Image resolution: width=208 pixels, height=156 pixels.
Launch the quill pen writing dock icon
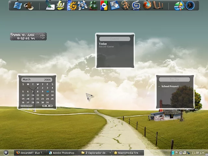50,6
